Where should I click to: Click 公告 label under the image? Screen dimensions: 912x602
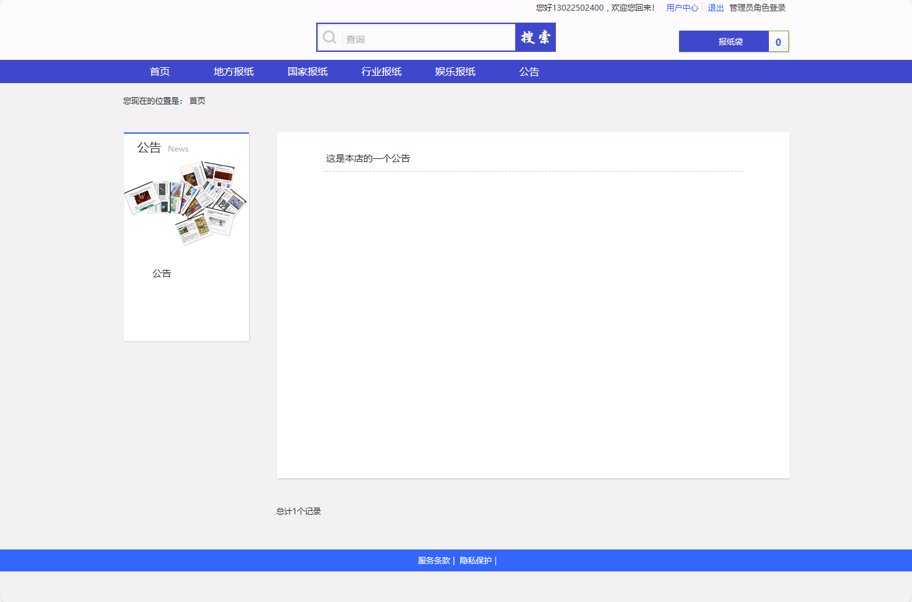(x=161, y=273)
